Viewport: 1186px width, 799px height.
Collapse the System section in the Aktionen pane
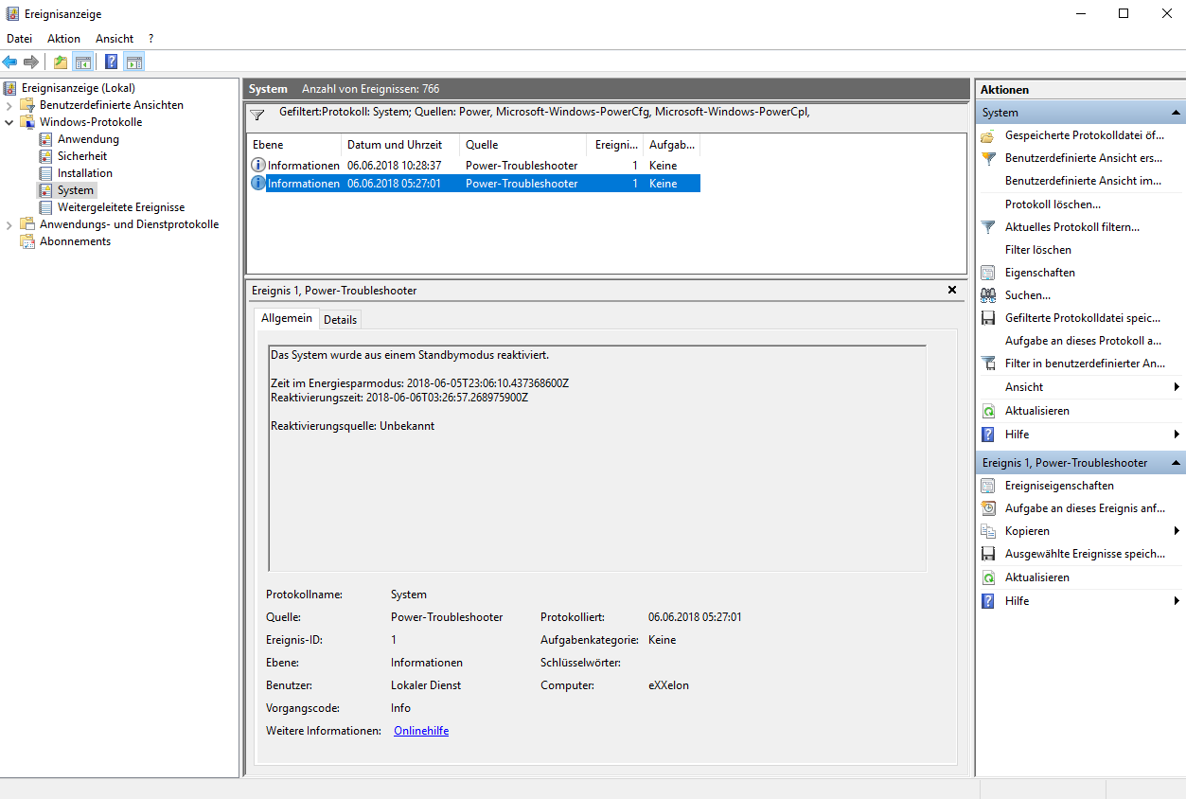[1177, 113]
